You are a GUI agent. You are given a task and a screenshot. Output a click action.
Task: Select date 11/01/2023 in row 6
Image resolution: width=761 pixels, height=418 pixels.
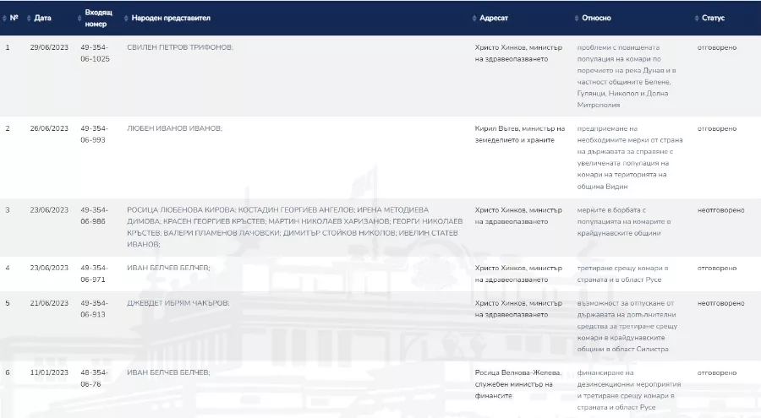click(49, 372)
